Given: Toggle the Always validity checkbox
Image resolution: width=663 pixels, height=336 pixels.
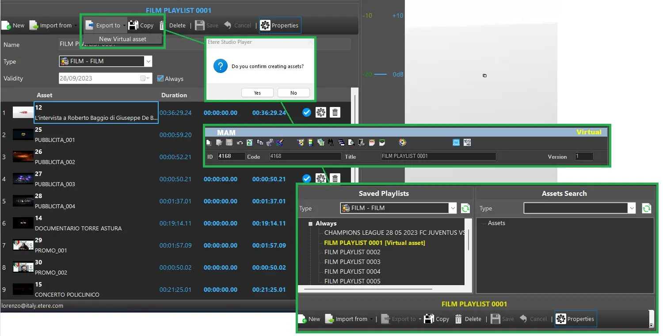Looking at the screenshot, I should [x=160, y=78].
